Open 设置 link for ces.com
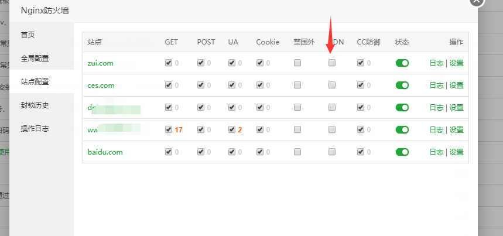Image resolution: width=503 pixels, height=236 pixels. click(457, 85)
